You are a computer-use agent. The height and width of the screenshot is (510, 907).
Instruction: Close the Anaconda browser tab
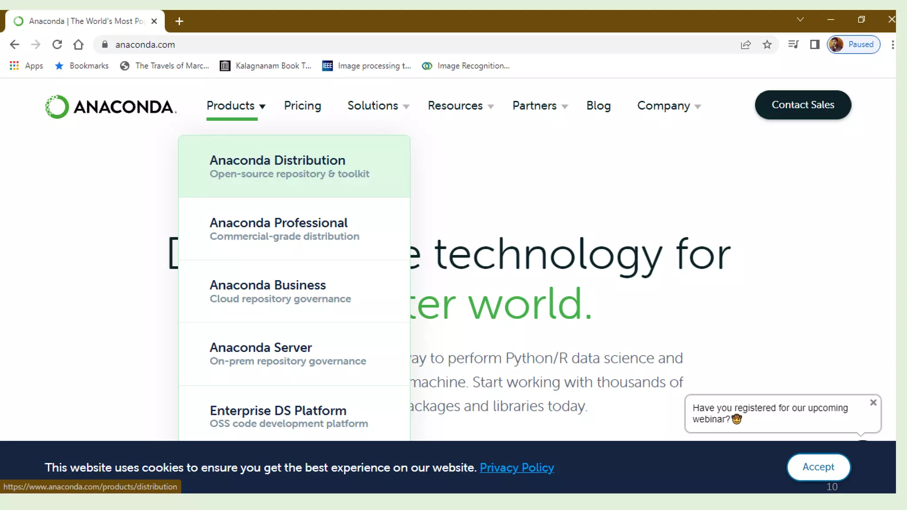[154, 21]
